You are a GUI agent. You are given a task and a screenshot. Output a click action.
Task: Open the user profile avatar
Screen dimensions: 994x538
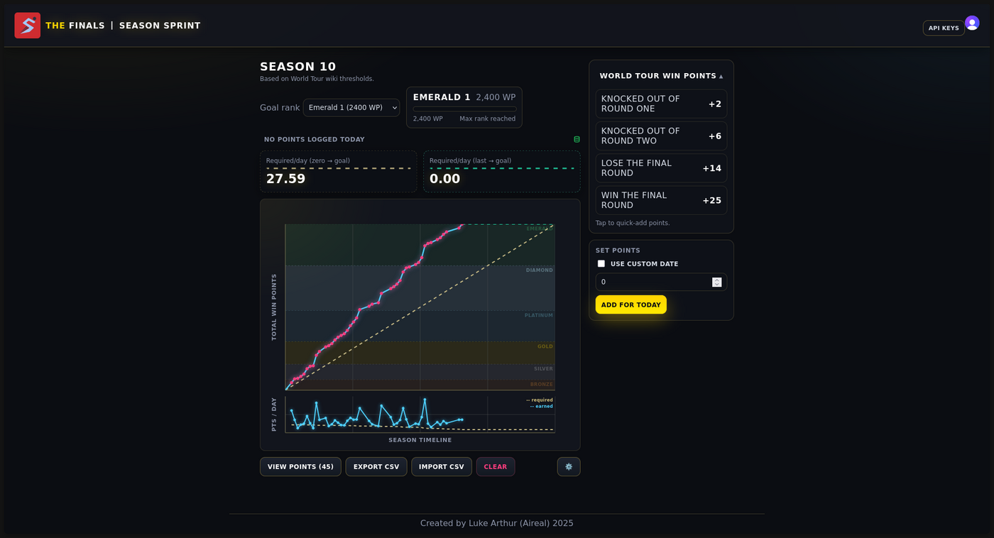click(972, 23)
